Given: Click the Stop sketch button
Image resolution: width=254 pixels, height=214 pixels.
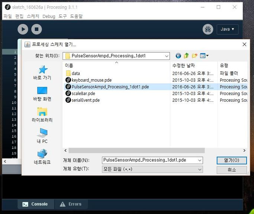Looking at the screenshot, I should (x=36, y=29).
